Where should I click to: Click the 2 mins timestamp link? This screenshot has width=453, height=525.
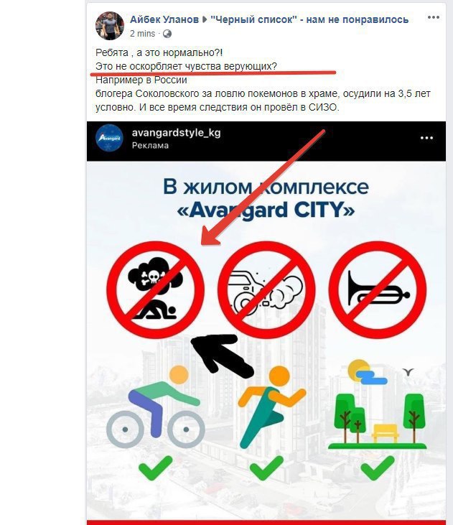coord(142,34)
